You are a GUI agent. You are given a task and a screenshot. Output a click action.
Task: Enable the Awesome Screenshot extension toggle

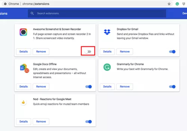(x=88, y=52)
